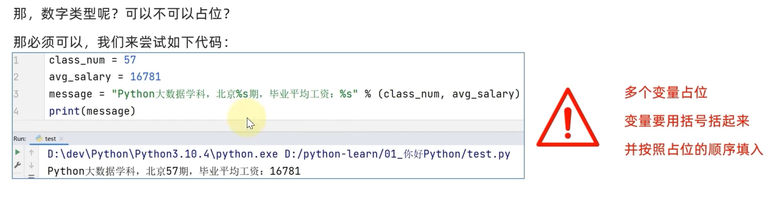This screenshot has height=204, width=773.
Task: Click the up arrow in Run panel
Action: click(31, 152)
